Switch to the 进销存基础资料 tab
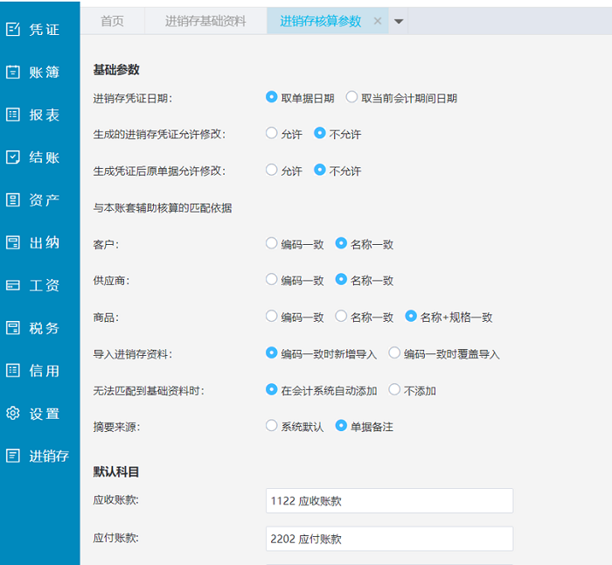 tap(205, 21)
